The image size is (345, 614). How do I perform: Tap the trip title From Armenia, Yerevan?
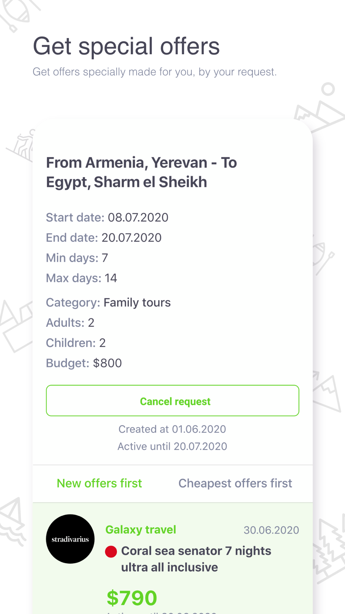pos(141,172)
